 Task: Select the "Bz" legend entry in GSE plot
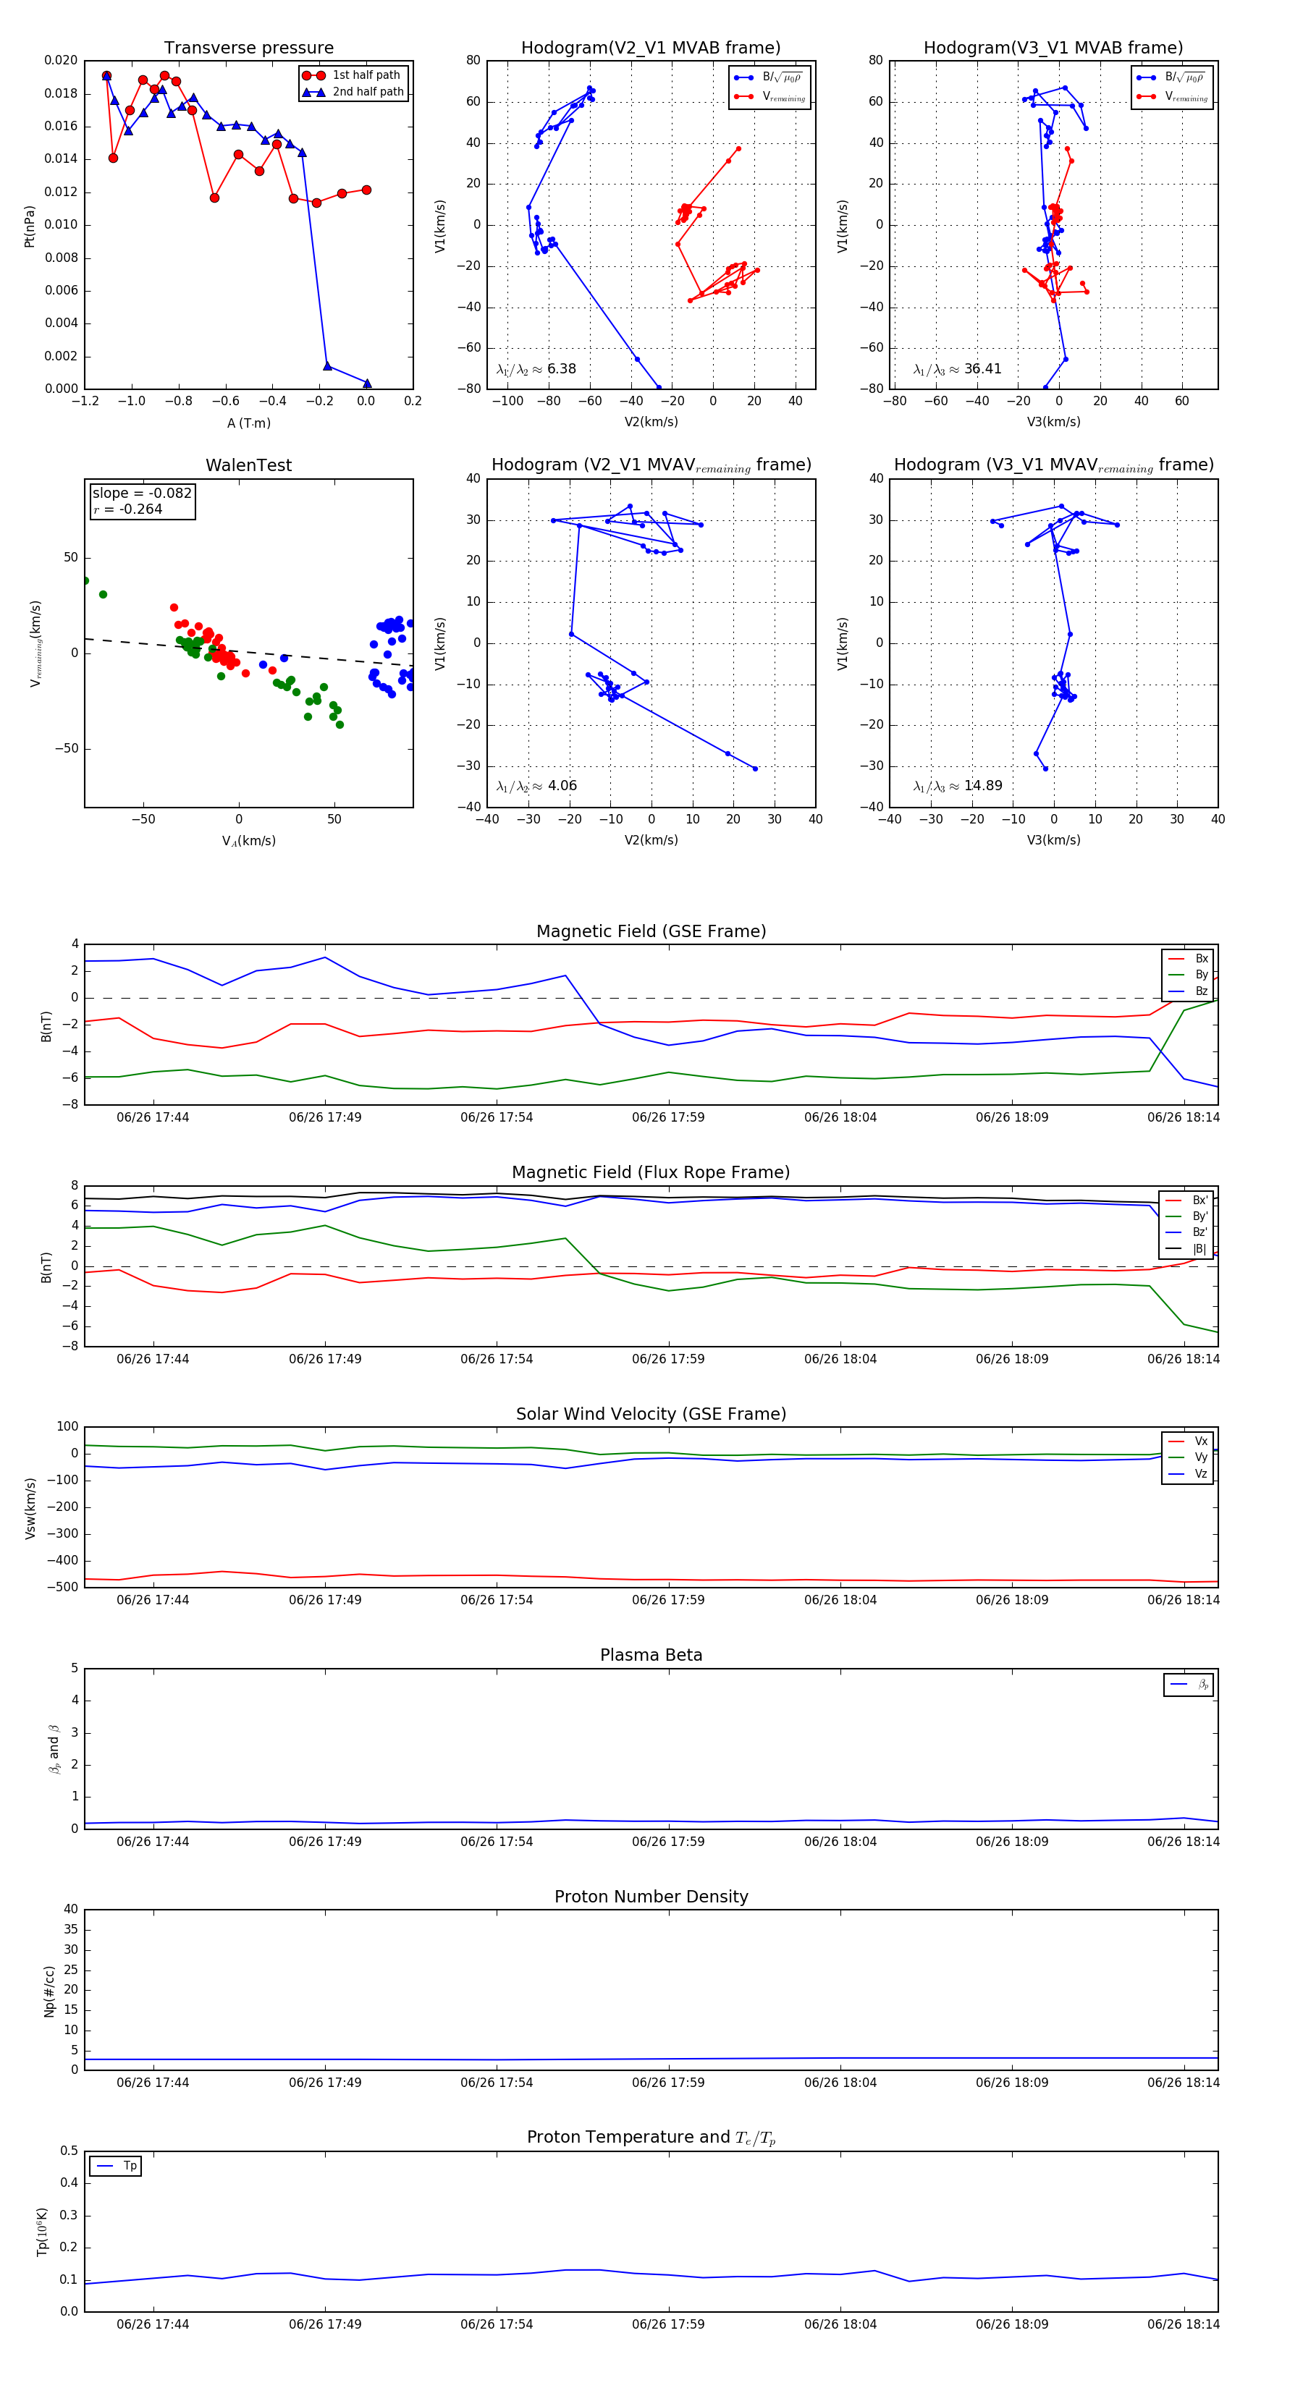[x=1188, y=991]
